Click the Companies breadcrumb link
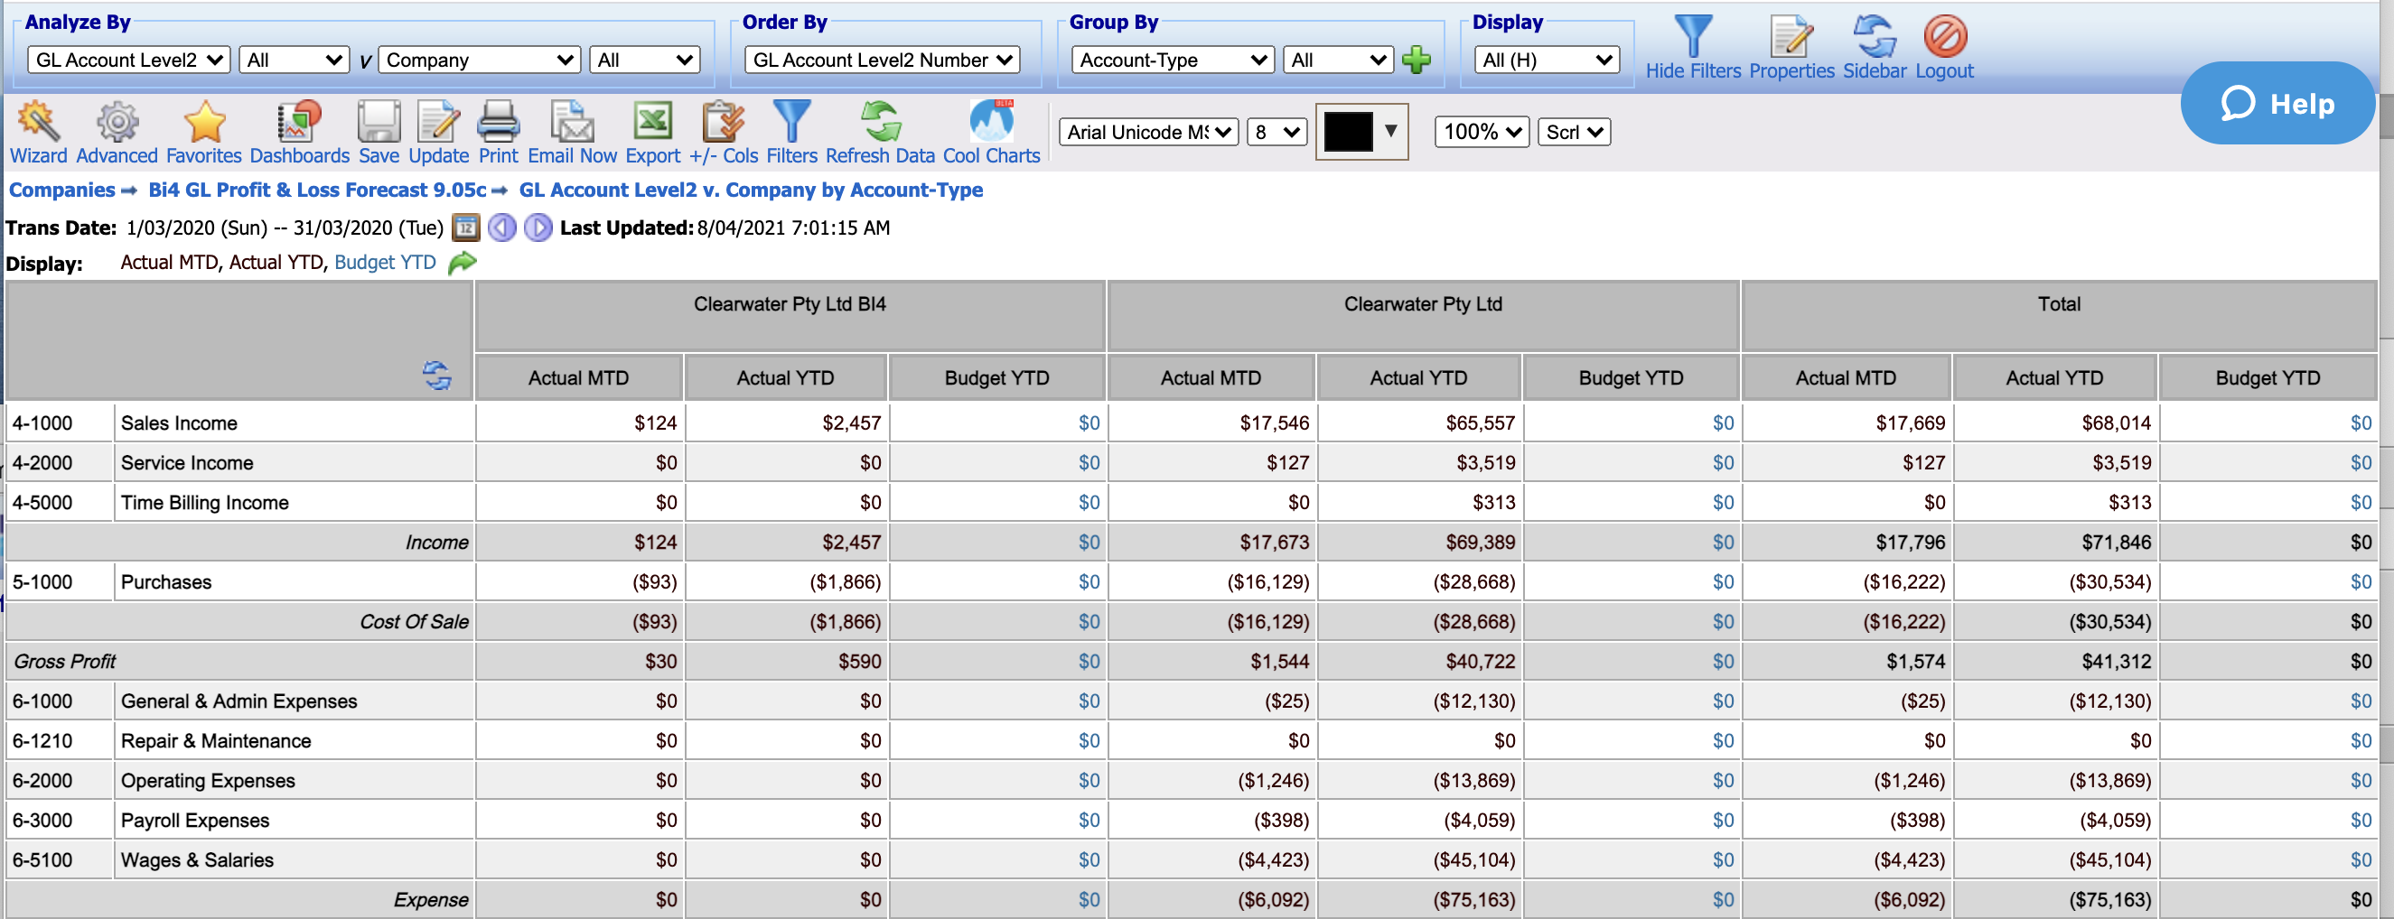Screen dimensions: 2394x919 coord(61,190)
